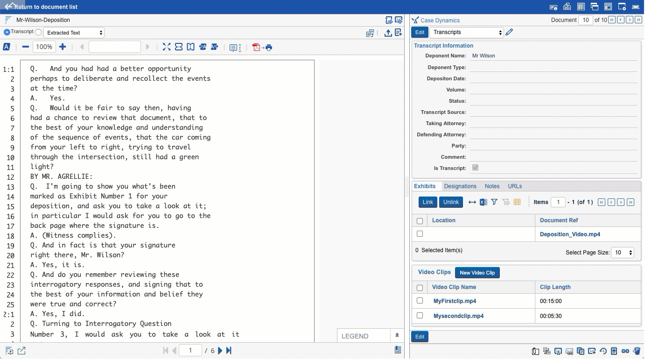Click the Link button
Screen dimensions: 645x360
(x=428, y=202)
